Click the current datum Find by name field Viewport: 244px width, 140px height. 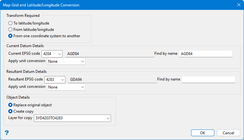pyautogui.click(x=206, y=54)
